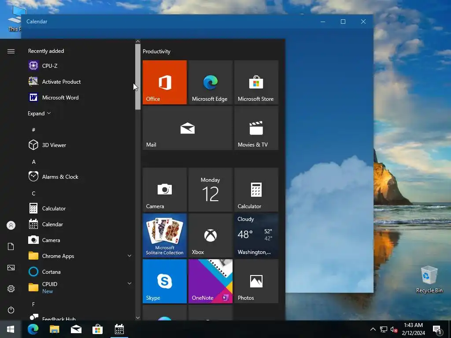The width and height of the screenshot is (451, 338).
Task: Click the Windows Start button
Action: click(x=11, y=329)
